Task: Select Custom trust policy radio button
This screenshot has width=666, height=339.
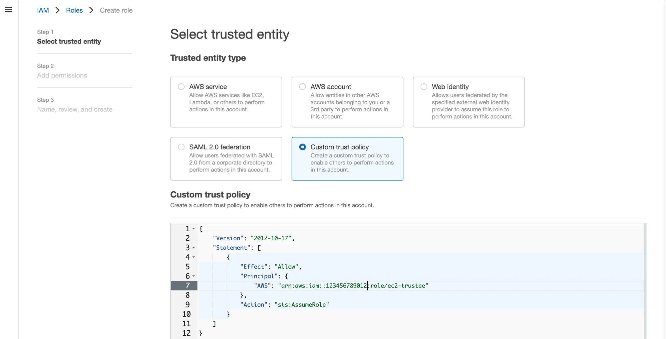Action: tap(302, 147)
